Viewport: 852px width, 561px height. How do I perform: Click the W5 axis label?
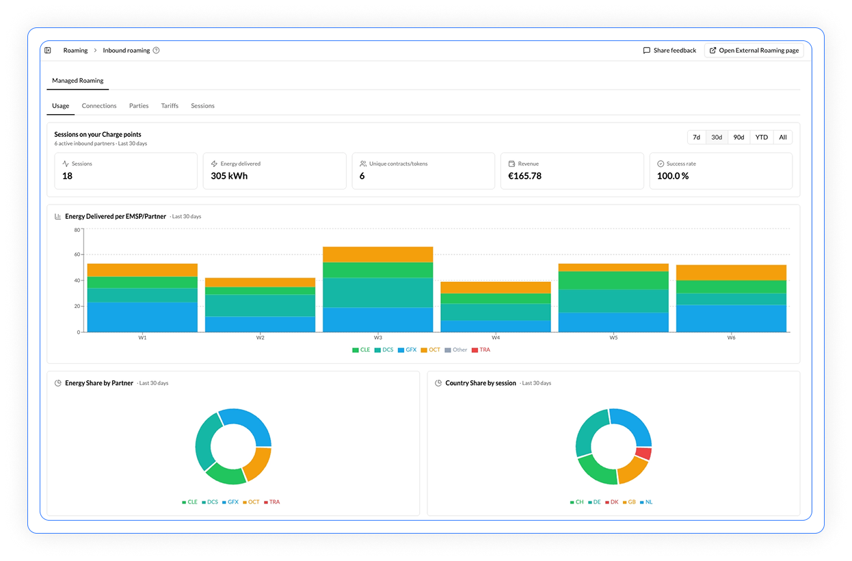613,338
